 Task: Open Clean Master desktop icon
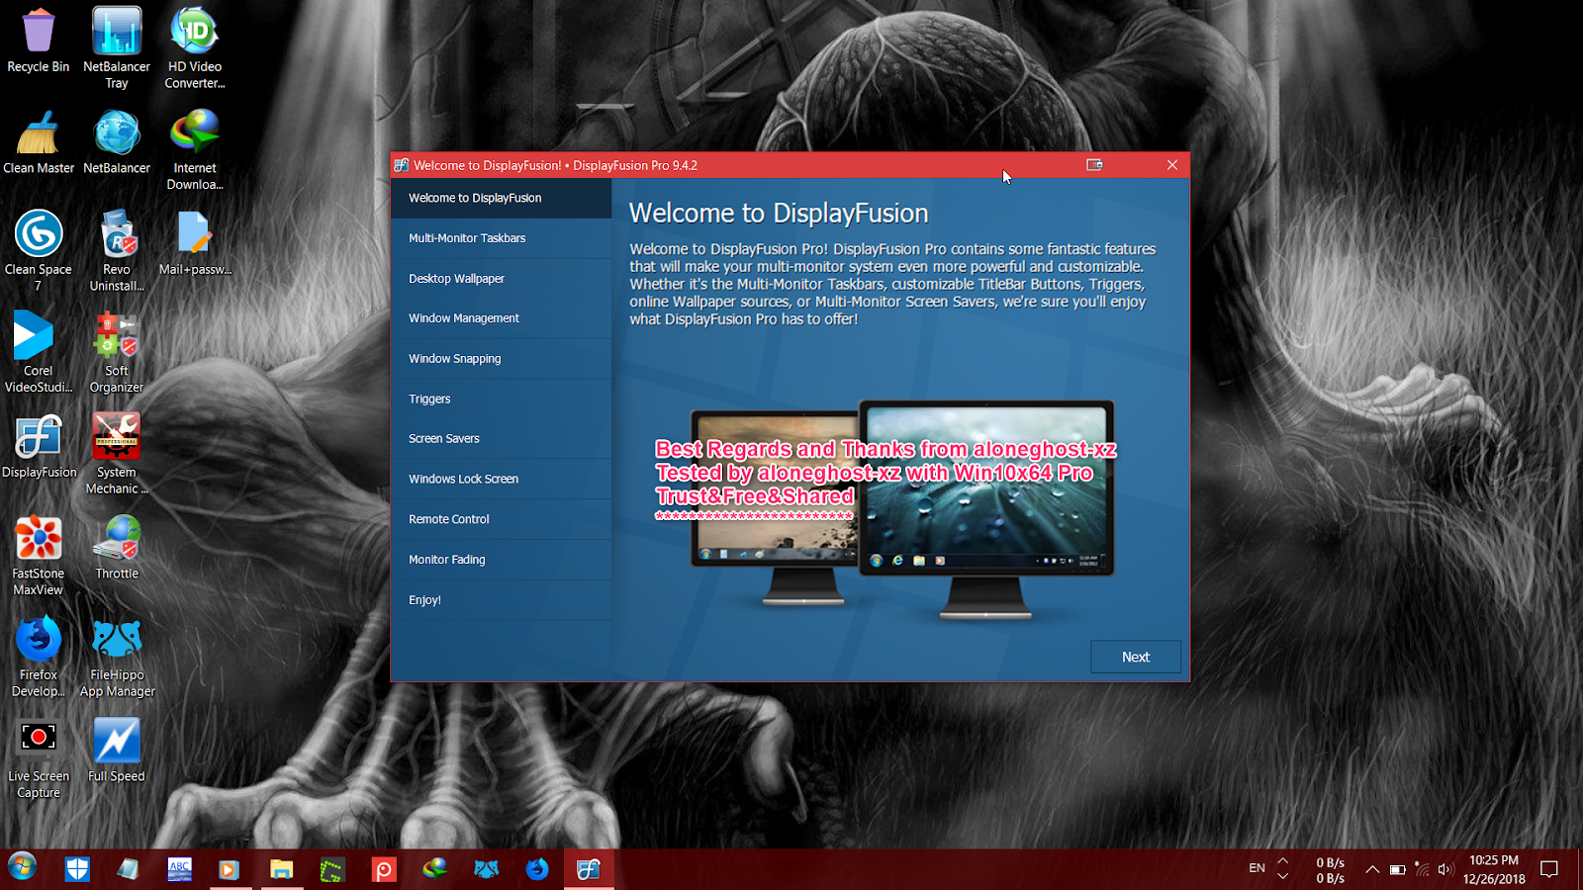(x=39, y=141)
